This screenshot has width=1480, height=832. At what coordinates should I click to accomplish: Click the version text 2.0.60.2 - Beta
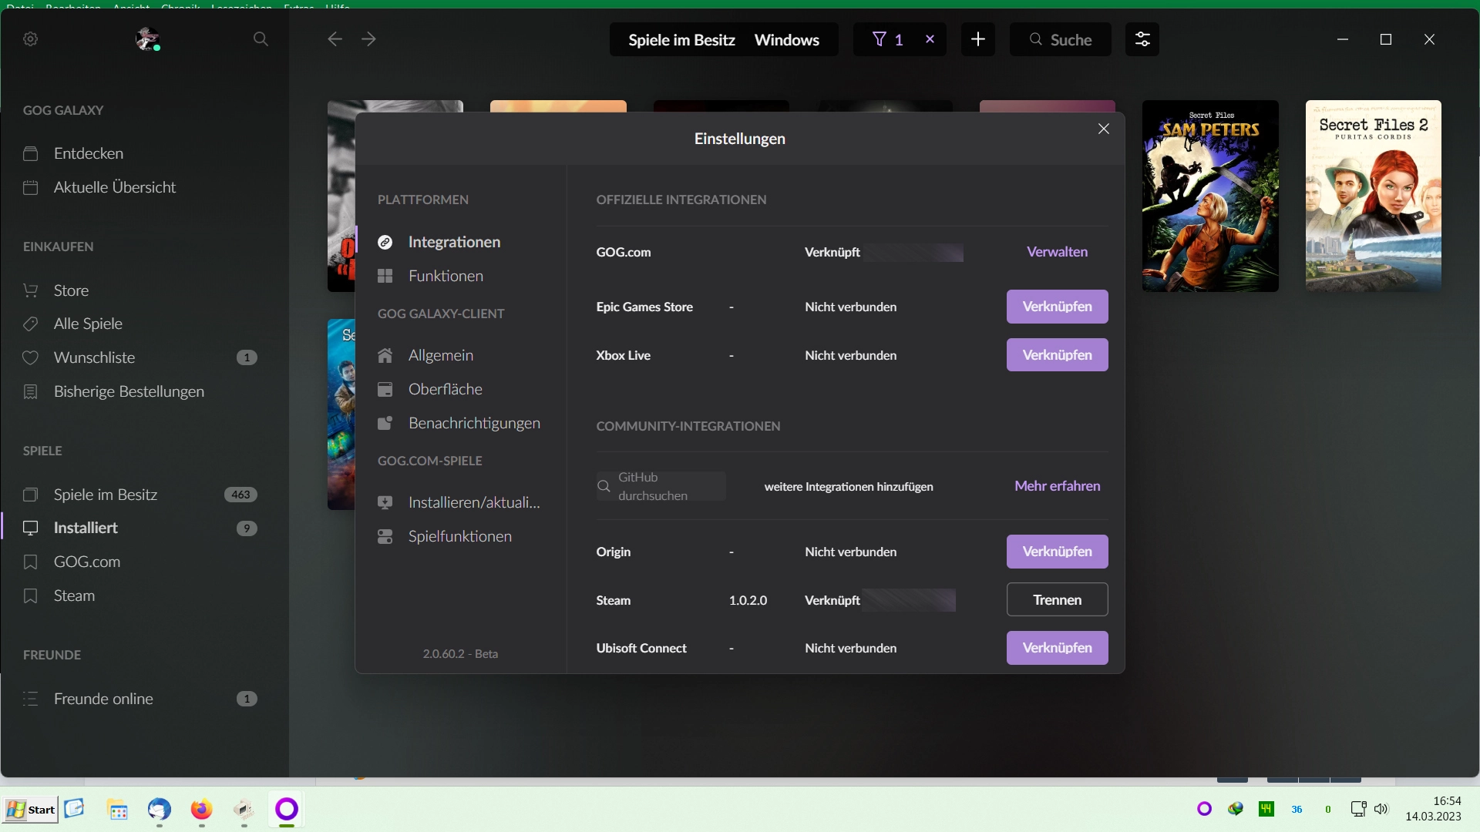click(460, 654)
